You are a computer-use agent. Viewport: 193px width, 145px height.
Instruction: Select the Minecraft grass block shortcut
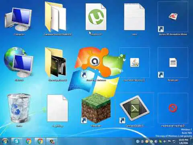click(x=96, y=108)
